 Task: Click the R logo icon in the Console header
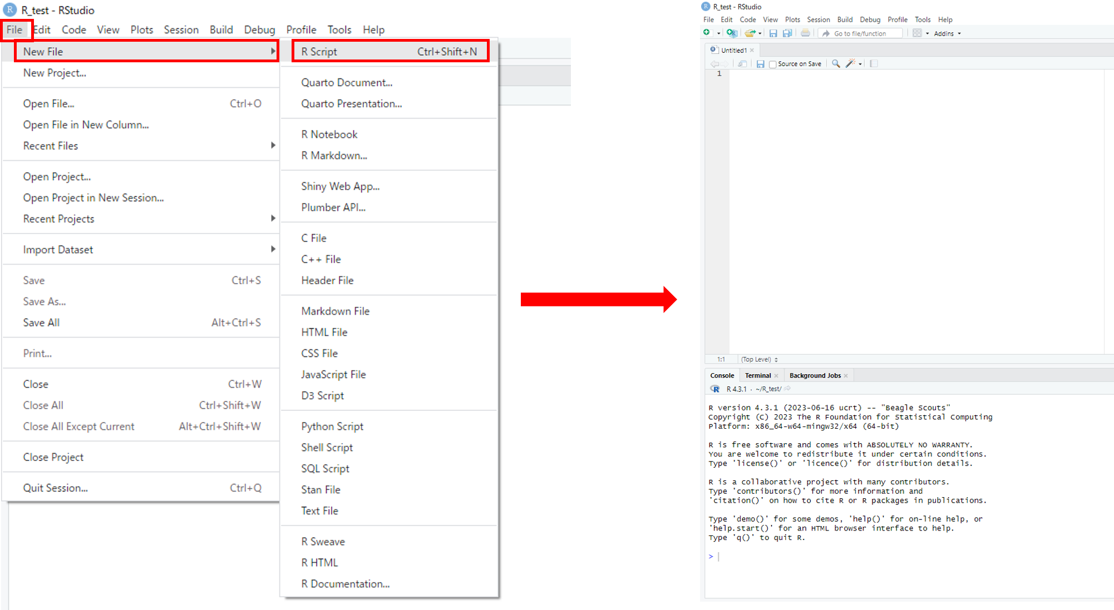(x=715, y=389)
